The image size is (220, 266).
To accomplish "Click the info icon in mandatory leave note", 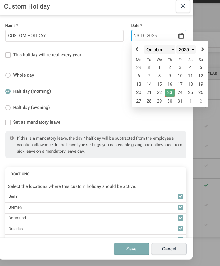I will pos(11,138).
